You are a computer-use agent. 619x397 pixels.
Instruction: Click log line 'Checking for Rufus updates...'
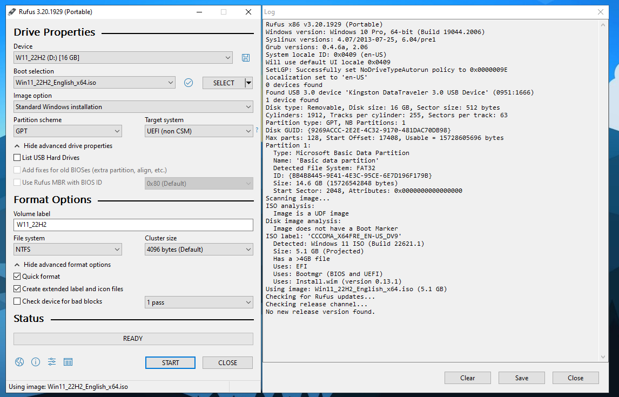tap(320, 297)
